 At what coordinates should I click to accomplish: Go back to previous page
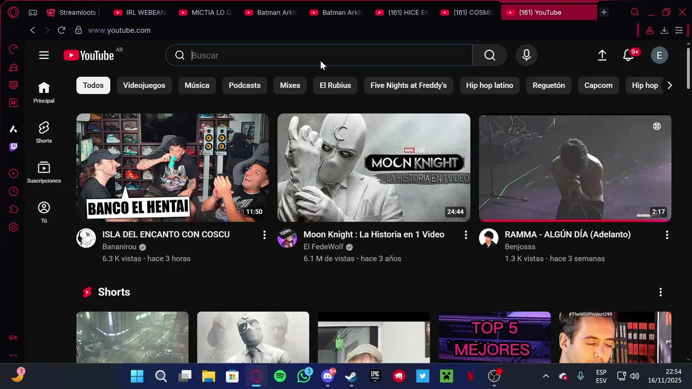pos(32,30)
